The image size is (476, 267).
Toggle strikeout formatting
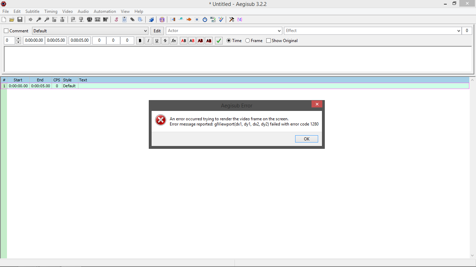coord(165,41)
